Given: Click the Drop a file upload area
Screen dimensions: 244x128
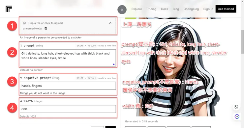Looking at the screenshot, I should [68, 26].
